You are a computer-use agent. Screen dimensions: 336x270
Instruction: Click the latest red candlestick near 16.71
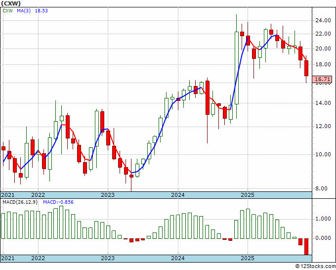point(306,68)
